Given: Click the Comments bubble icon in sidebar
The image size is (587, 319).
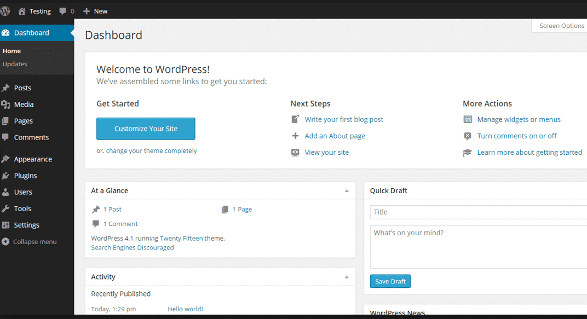Looking at the screenshot, I should pyautogui.click(x=5, y=137).
